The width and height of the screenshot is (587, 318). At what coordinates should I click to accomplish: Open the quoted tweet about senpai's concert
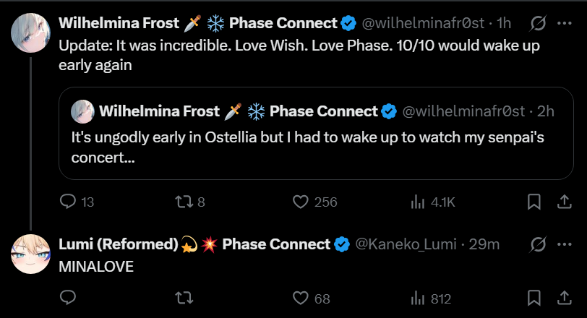(x=311, y=145)
